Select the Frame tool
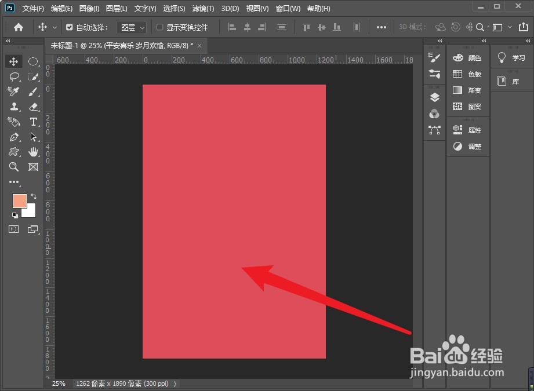 (33, 167)
